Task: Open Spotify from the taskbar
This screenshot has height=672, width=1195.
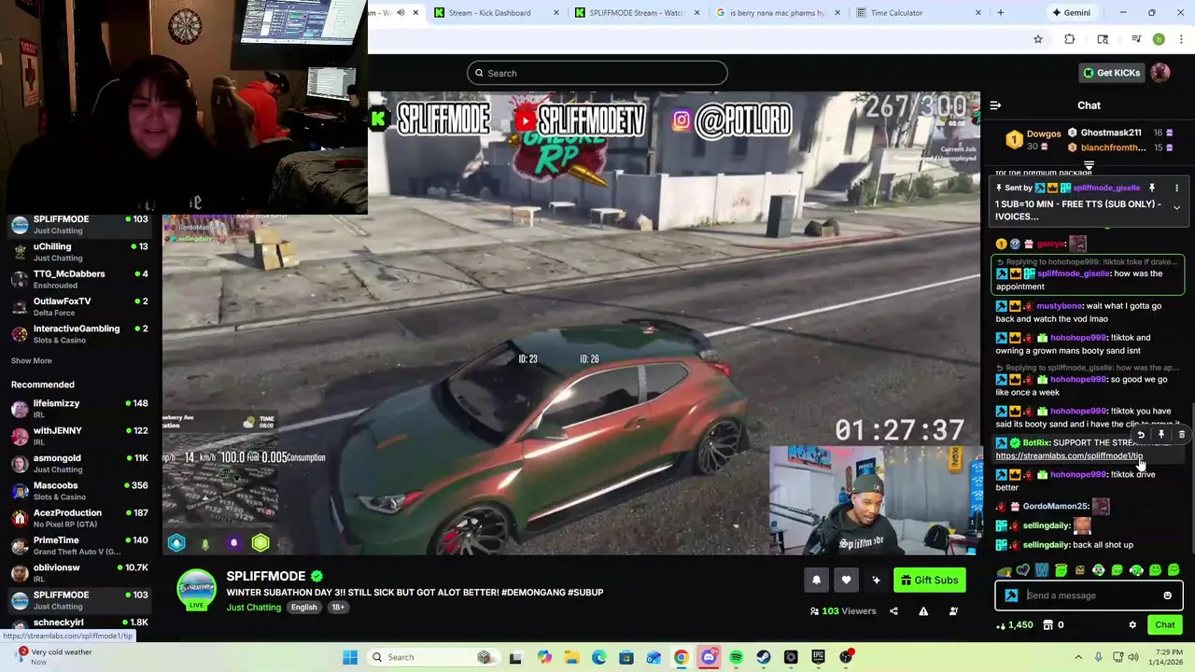Action: coord(736,657)
